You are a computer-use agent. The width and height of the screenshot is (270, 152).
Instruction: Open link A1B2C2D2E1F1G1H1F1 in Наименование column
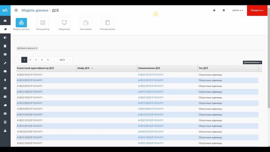tap(151, 109)
